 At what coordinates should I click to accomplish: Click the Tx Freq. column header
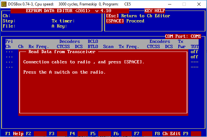(x=129, y=46)
